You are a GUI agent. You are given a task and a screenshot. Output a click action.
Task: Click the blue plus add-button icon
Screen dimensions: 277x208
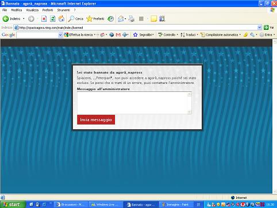pos(125,35)
